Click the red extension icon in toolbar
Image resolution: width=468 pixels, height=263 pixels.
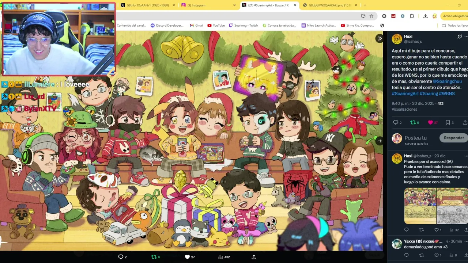coord(393,16)
